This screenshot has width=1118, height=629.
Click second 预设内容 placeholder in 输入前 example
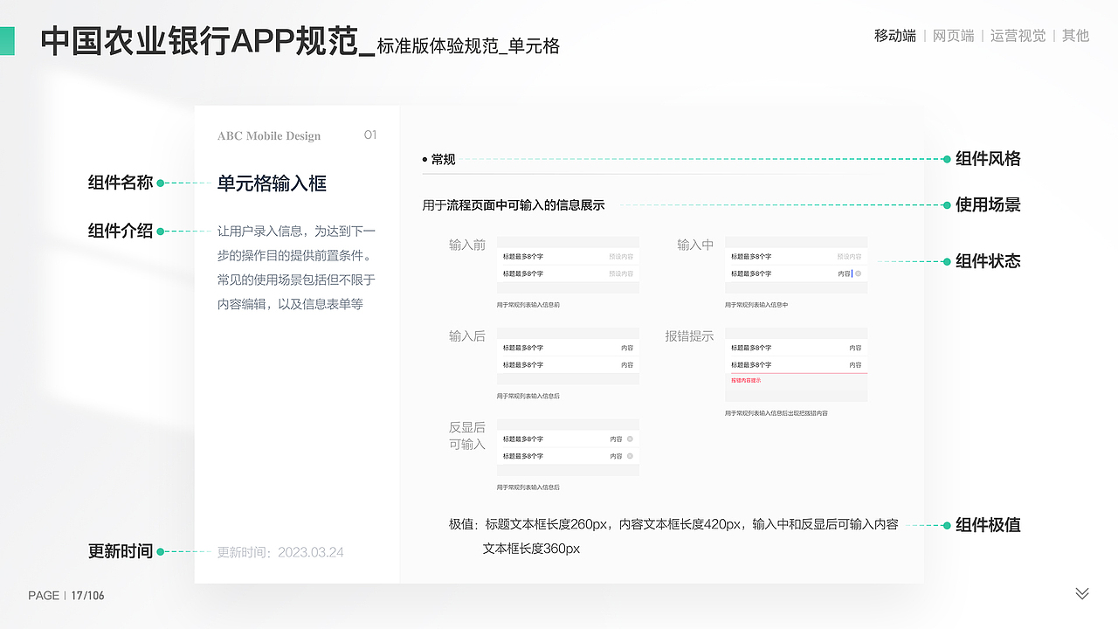(x=621, y=274)
